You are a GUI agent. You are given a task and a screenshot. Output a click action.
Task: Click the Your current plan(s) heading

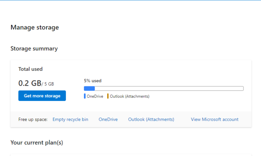[x=40, y=142]
